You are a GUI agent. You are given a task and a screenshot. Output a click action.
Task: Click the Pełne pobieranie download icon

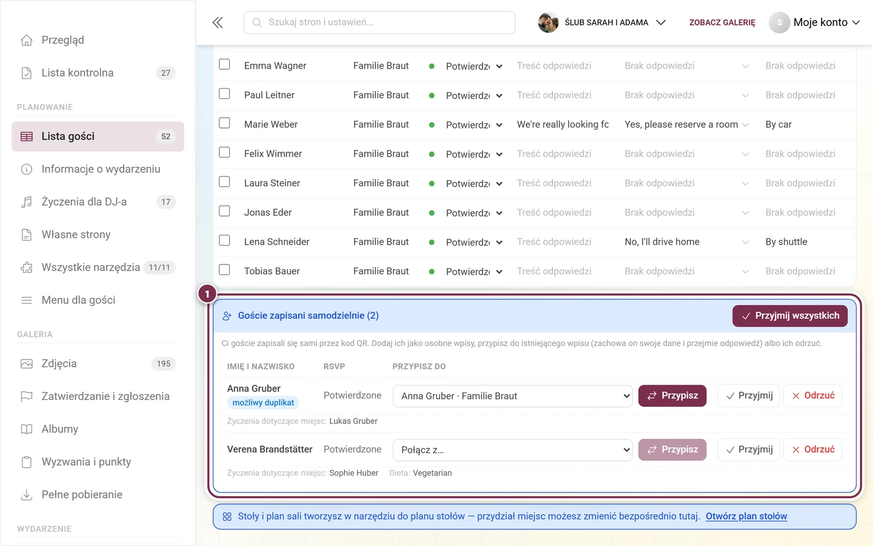point(27,495)
